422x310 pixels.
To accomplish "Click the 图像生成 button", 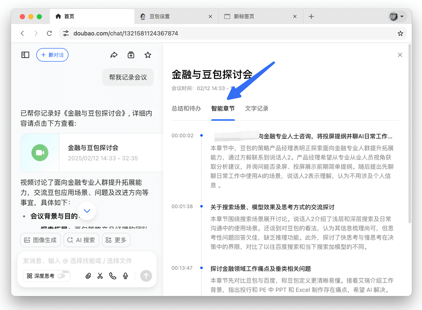I will 41,240.
